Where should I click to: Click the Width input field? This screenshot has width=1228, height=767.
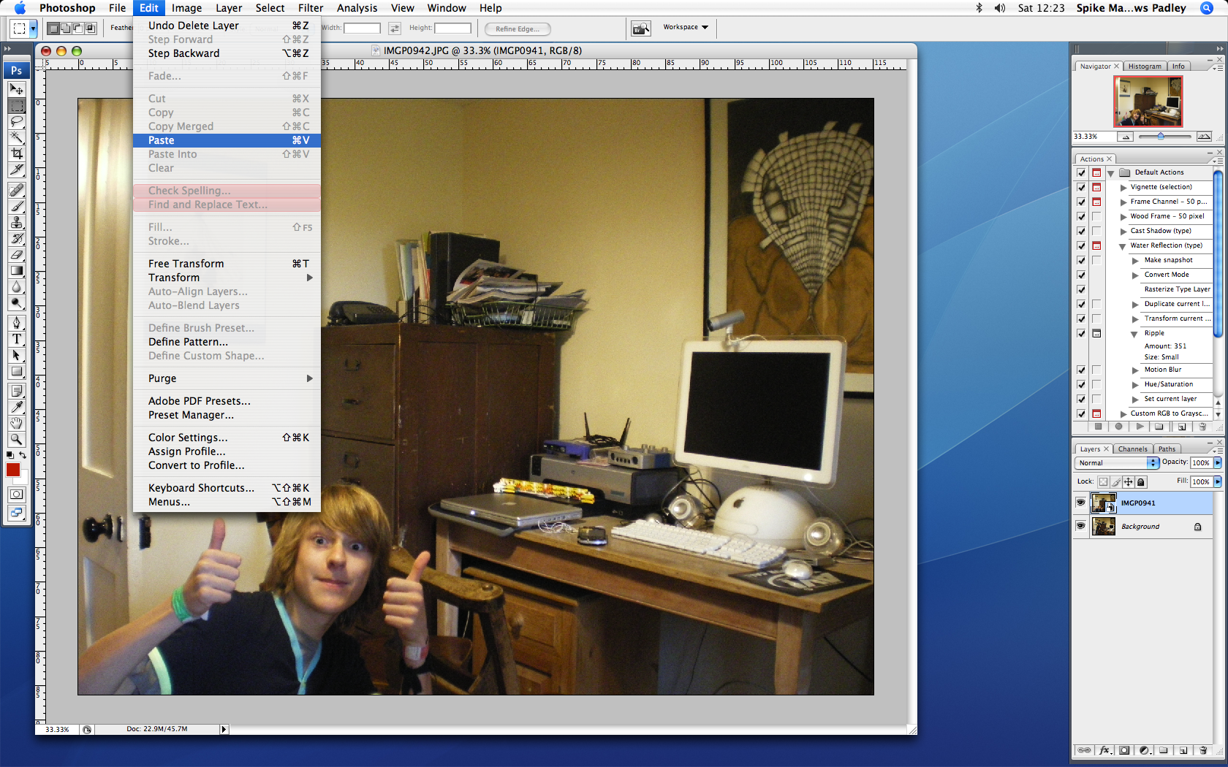tap(362, 28)
